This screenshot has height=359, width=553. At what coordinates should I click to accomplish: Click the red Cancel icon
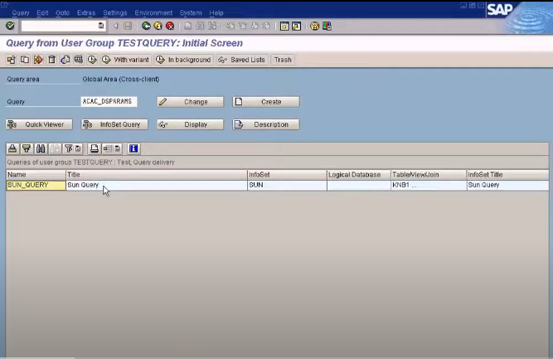pyautogui.click(x=170, y=26)
